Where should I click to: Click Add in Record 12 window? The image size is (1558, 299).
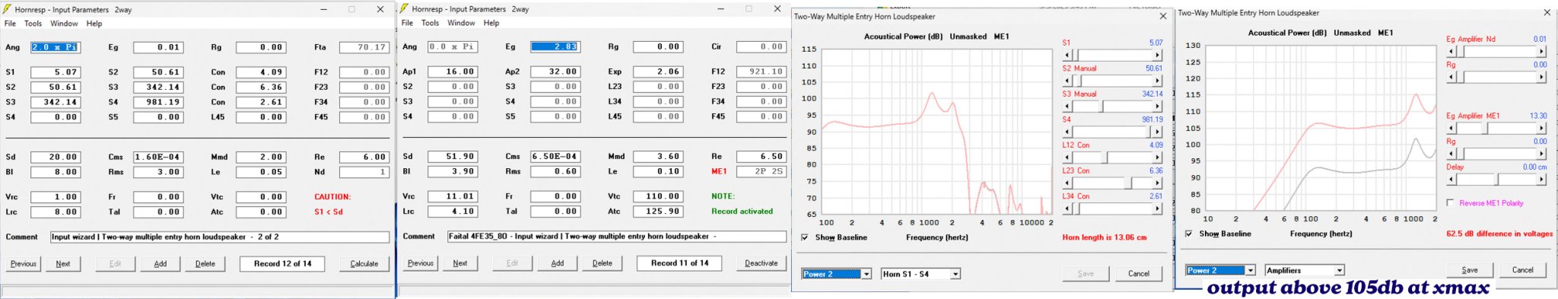(x=161, y=264)
